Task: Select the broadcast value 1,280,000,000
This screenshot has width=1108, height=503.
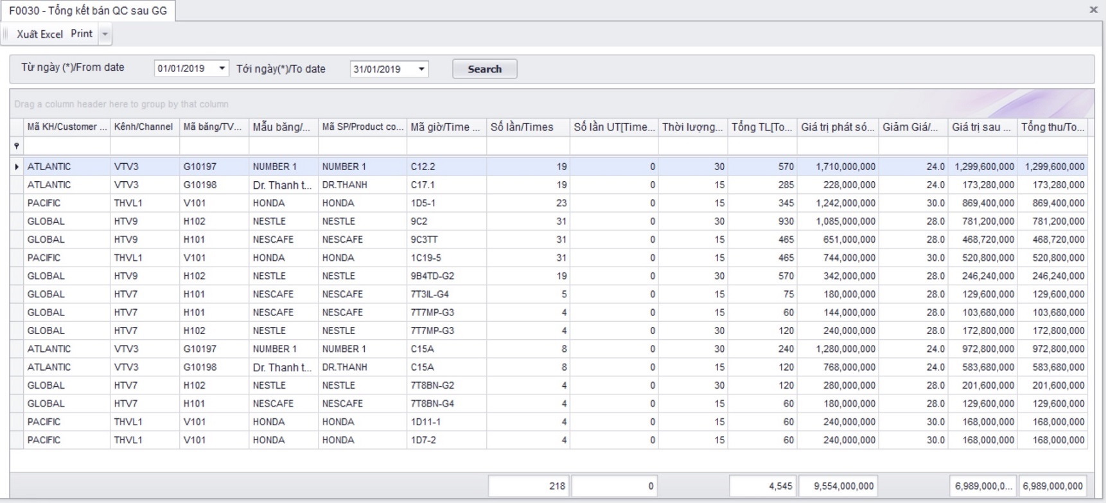Action: [838, 349]
